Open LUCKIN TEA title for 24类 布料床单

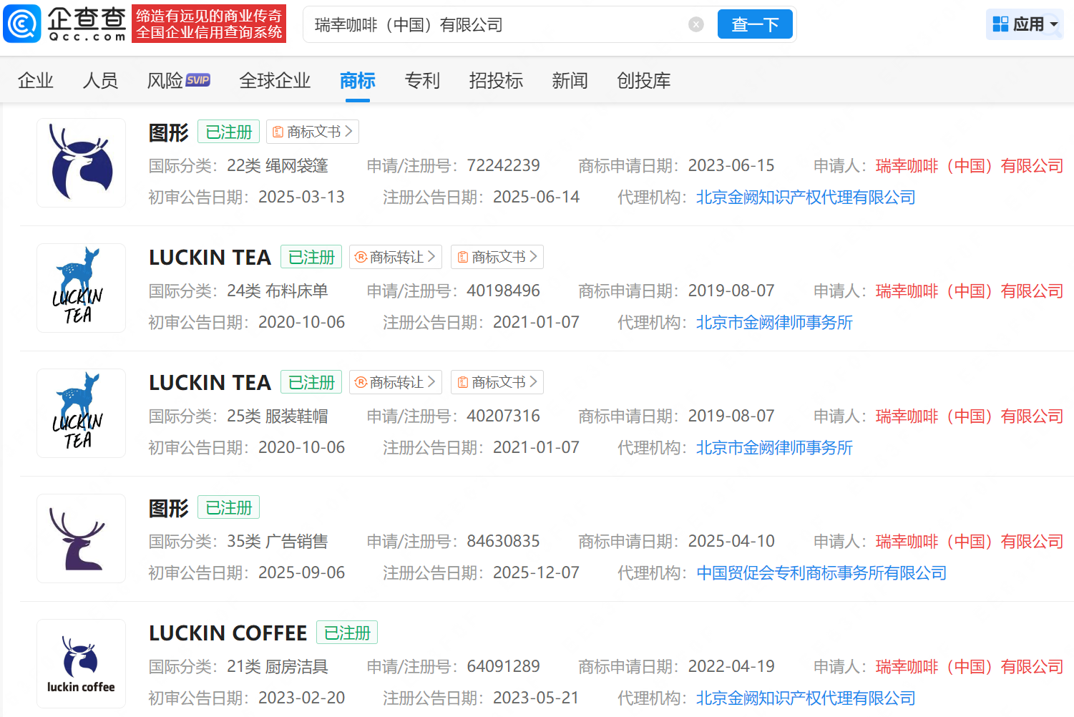[210, 258]
